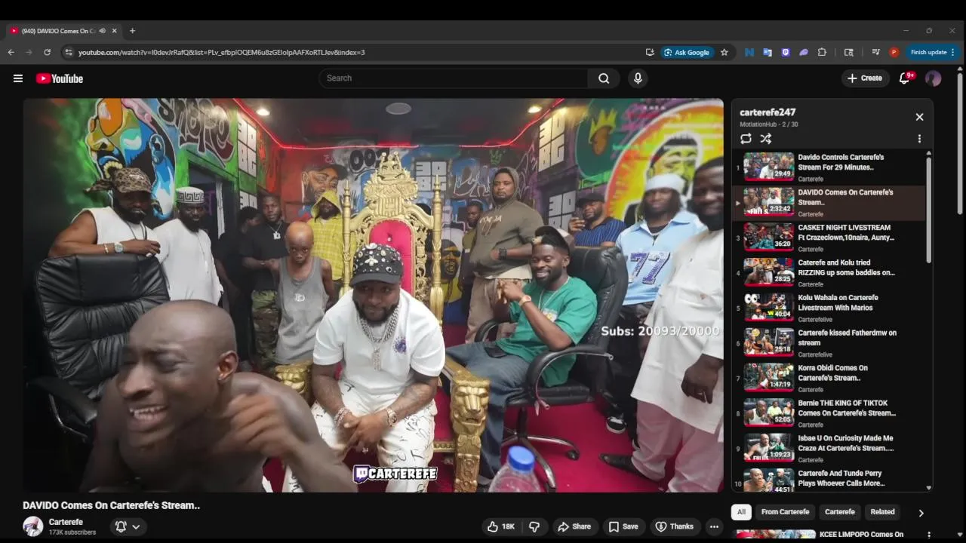
Task: Share this video
Action: (x=574, y=526)
